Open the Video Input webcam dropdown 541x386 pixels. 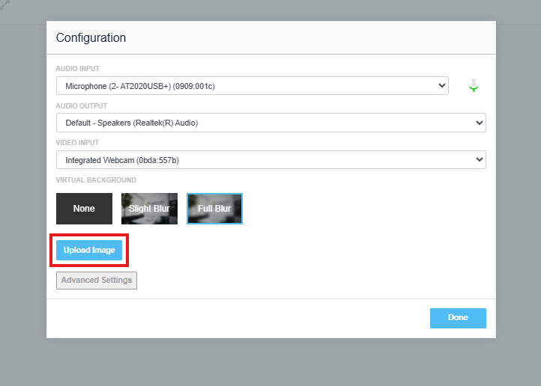point(270,160)
